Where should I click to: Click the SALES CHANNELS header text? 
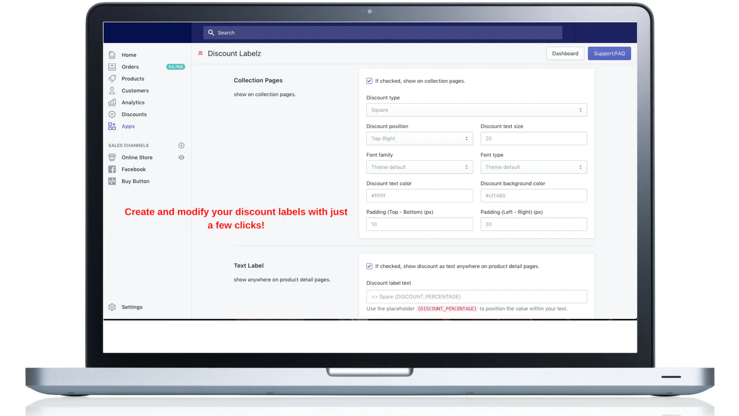click(128, 146)
